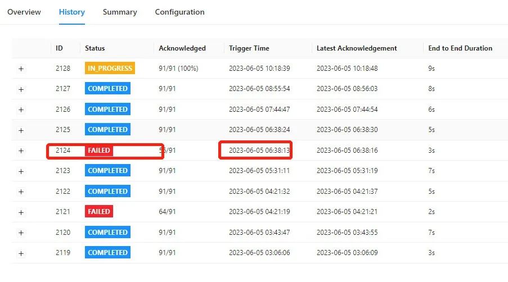Sort by Trigger Time column header

pos(249,48)
